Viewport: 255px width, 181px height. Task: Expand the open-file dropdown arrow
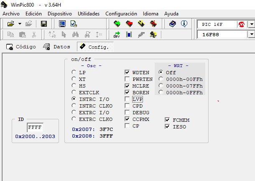(x=20, y=24)
